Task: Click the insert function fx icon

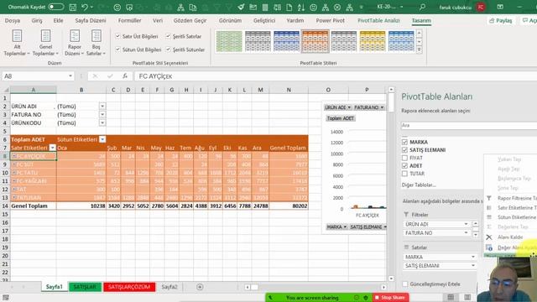Action: click(125, 76)
